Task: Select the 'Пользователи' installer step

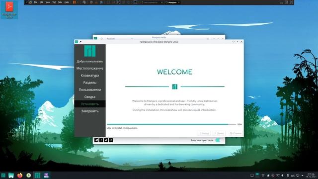Action: [90, 89]
